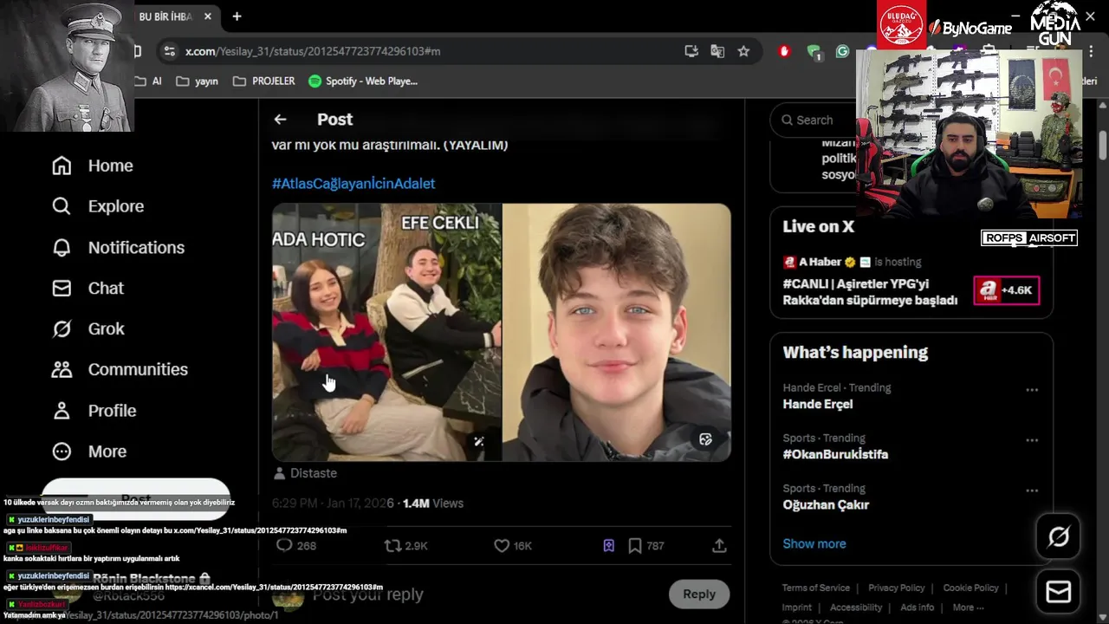
Task: Open the Explore page
Action: tap(97, 206)
